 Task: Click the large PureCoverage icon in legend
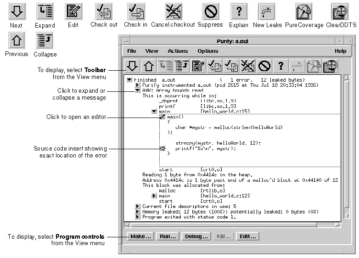pos(303,11)
